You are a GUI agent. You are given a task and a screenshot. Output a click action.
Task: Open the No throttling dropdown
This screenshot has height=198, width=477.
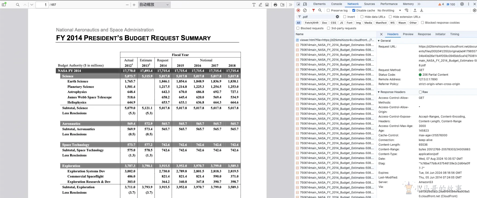pos(389,11)
